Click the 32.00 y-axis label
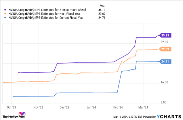 pyautogui.click(x=164, y=42)
